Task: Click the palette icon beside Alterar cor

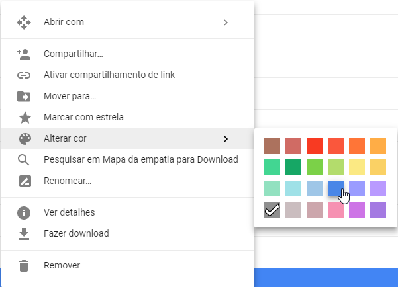Action: tap(24, 139)
